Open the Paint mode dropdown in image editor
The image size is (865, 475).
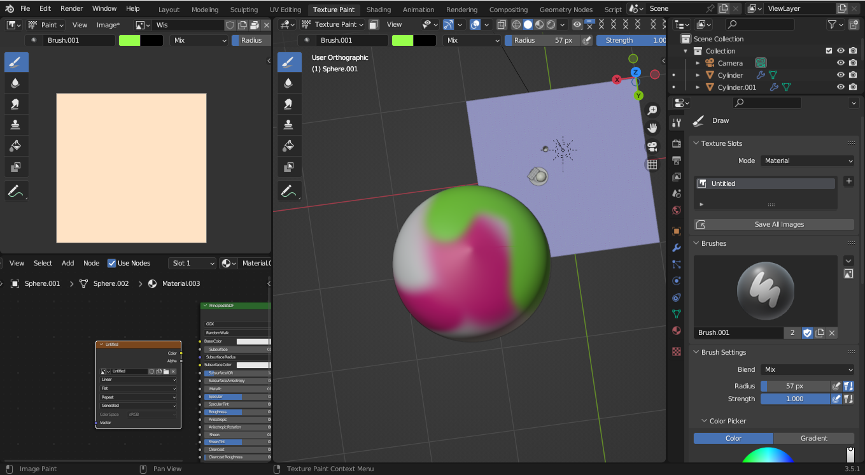point(45,24)
